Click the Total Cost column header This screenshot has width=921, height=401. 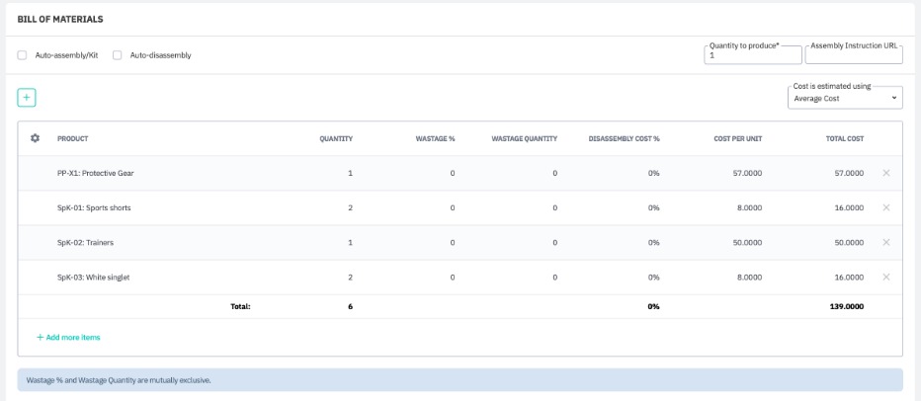(844, 138)
